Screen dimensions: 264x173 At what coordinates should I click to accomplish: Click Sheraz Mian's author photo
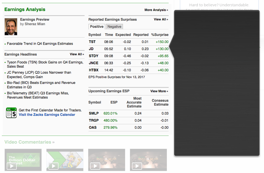[x=11, y=26]
